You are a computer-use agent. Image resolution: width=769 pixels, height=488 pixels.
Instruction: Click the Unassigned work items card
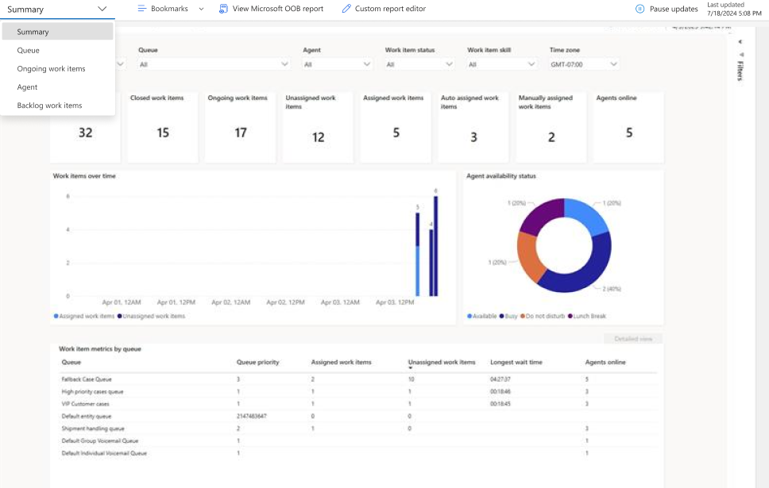(318, 128)
